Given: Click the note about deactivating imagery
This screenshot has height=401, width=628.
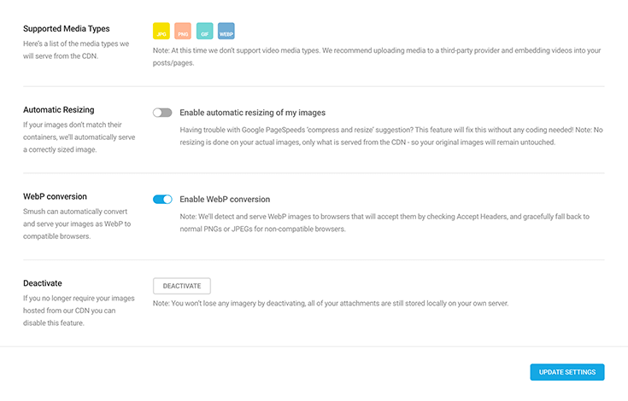Looking at the screenshot, I should (x=331, y=303).
